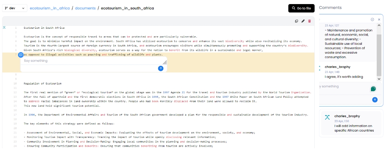
Task: Send the inline comment with the arrow button
Action: tap(161, 69)
